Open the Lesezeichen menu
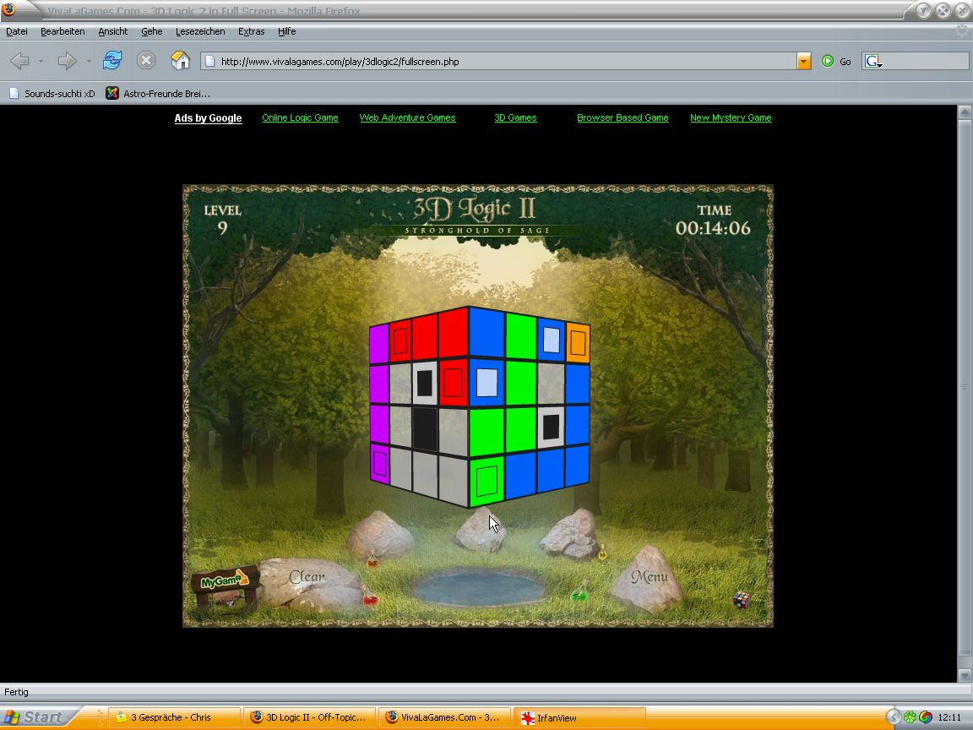973x730 pixels. [x=200, y=31]
